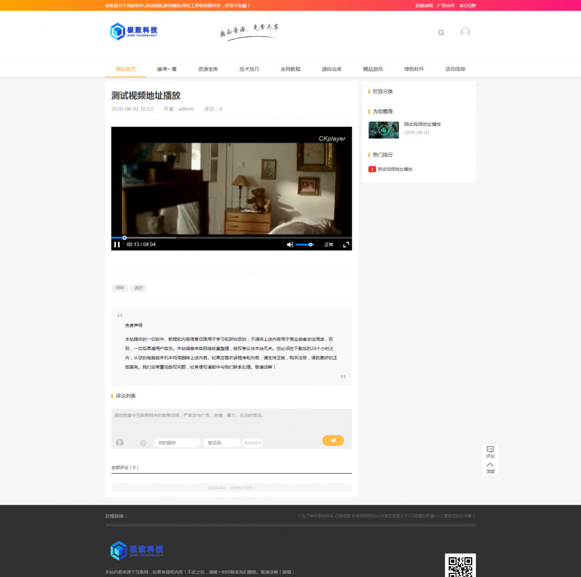The width and height of the screenshot is (581, 577).
Task: Open the 活动线报 navigation tab
Action: (x=454, y=69)
